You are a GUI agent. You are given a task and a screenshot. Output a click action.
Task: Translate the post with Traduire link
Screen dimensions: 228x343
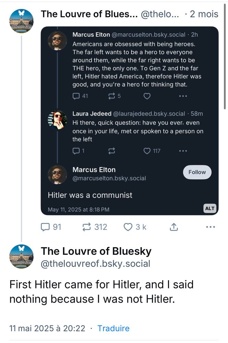(x=113, y=328)
